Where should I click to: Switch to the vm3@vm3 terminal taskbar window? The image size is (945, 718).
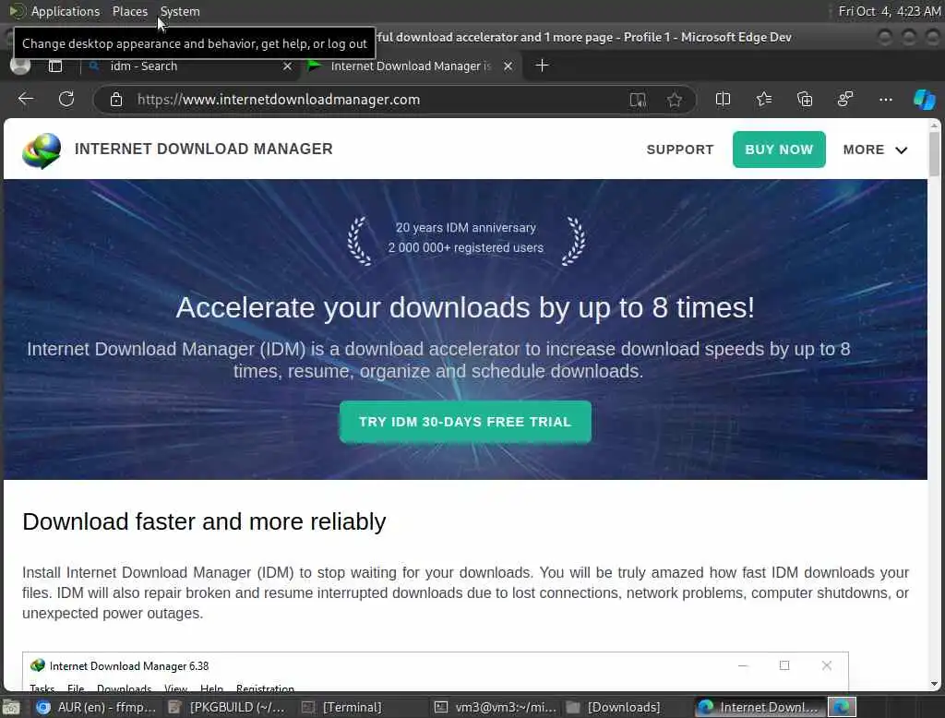pos(496,707)
